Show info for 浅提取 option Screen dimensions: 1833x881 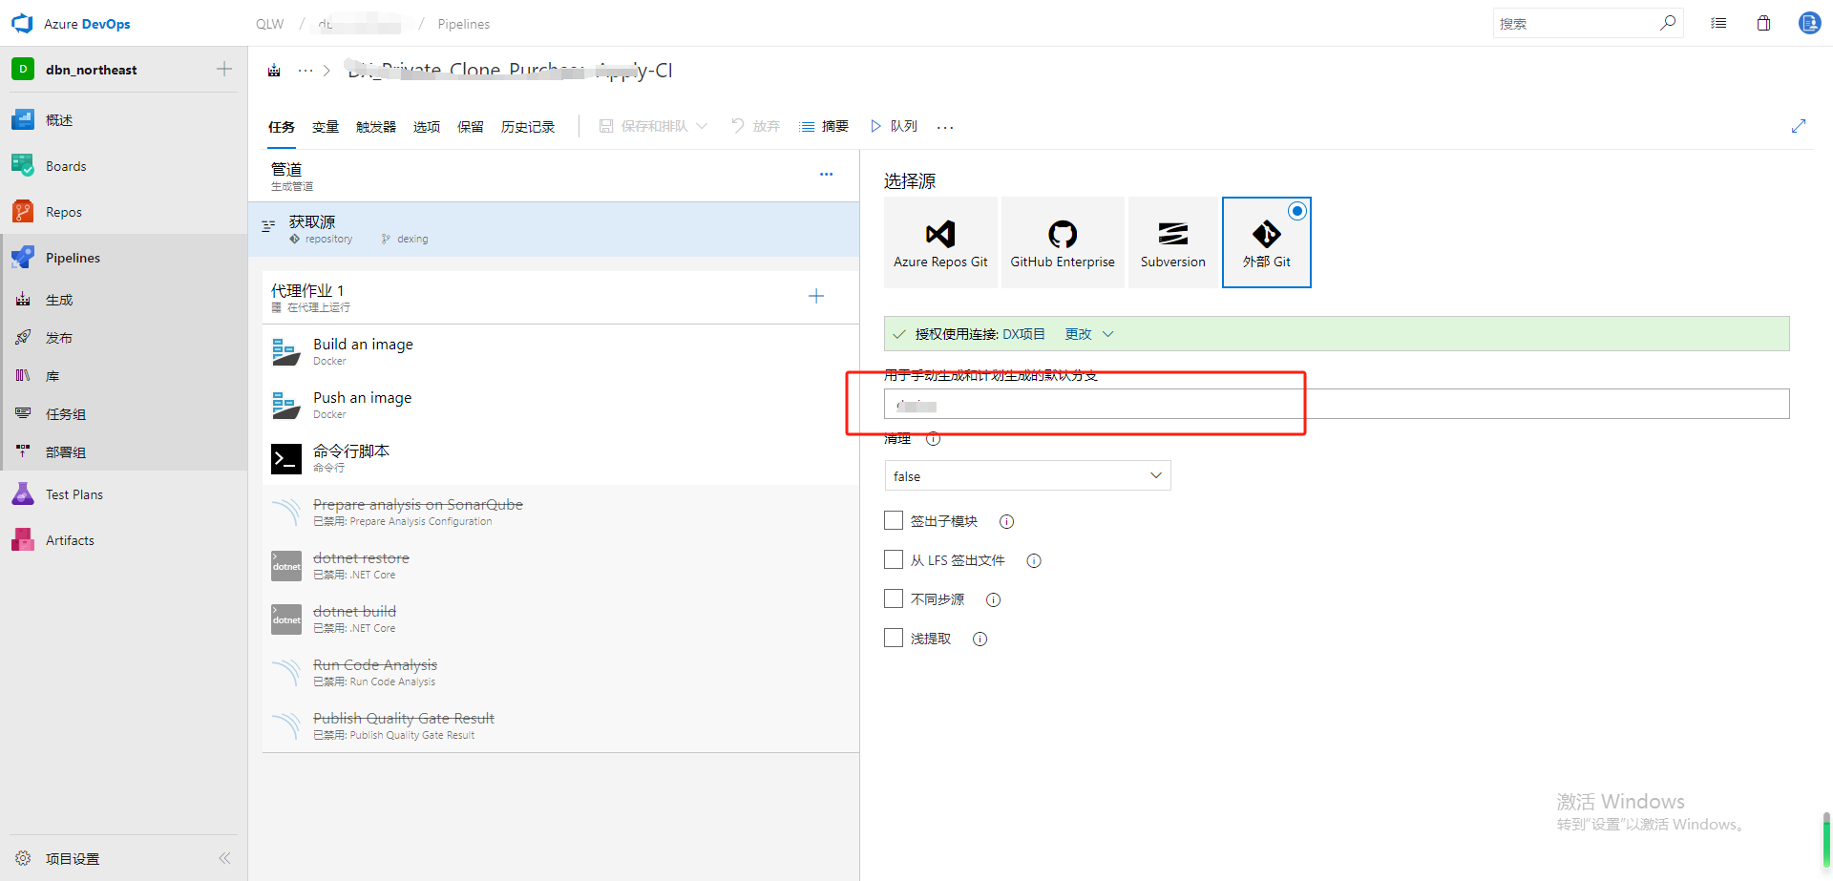tap(980, 639)
